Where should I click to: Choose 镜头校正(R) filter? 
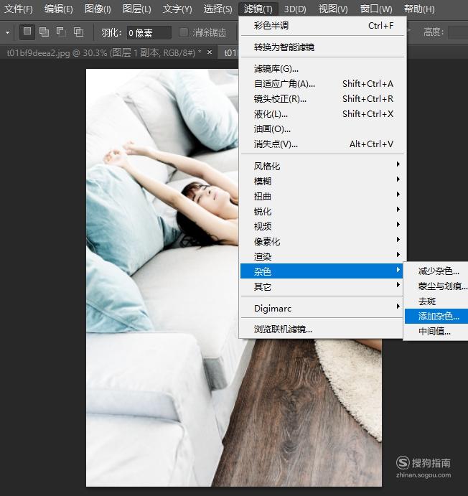[x=322, y=99]
